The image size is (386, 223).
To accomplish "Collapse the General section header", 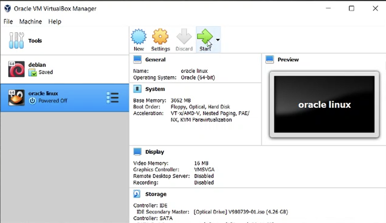I will coord(155,59).
